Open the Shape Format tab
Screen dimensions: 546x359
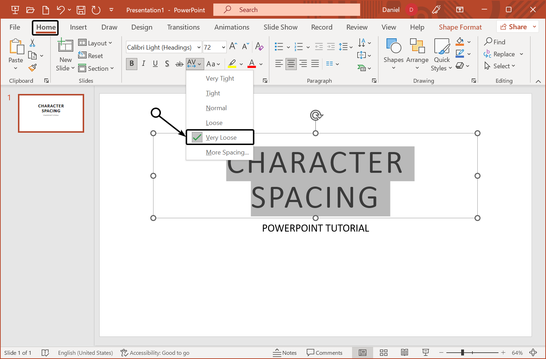460,27
